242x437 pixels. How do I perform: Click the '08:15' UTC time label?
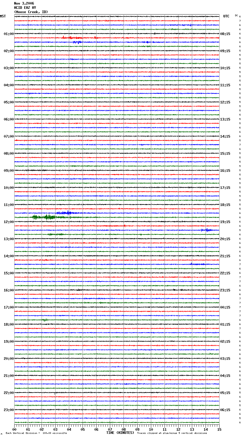pos(225,34)
